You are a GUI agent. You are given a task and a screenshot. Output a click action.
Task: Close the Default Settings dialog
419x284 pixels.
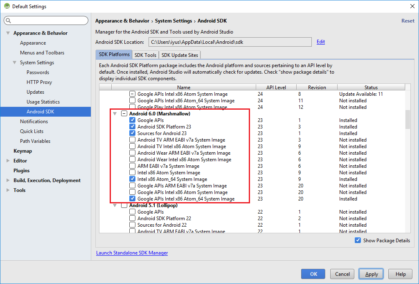click(x=412, y=6)
